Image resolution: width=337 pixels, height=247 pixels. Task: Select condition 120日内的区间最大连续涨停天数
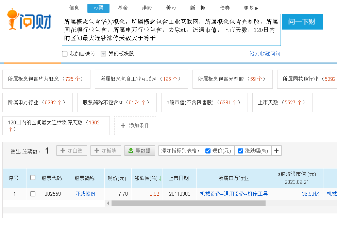pos(56,126)
